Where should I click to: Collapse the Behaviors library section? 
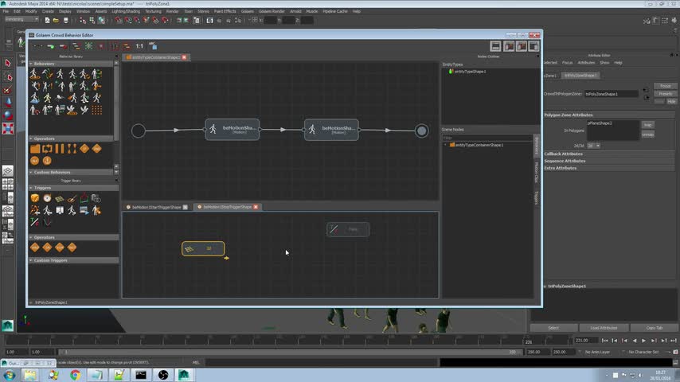point(31,64)
